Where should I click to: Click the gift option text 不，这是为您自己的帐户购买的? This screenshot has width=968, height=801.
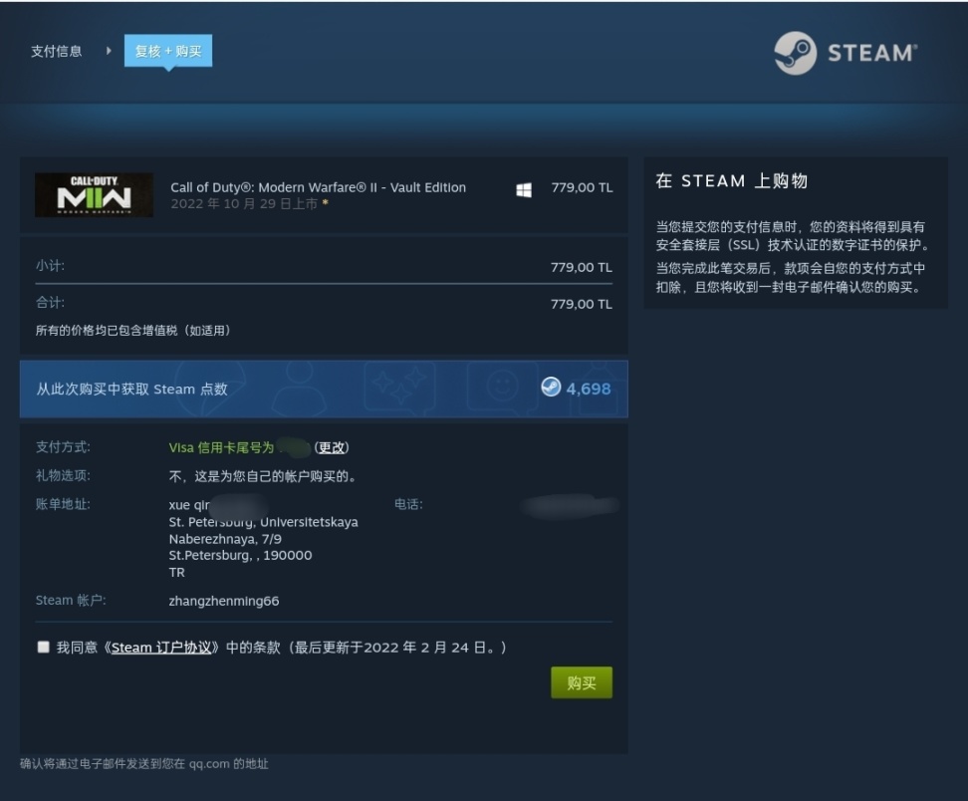pyautogui.click(x=262, y=476)
